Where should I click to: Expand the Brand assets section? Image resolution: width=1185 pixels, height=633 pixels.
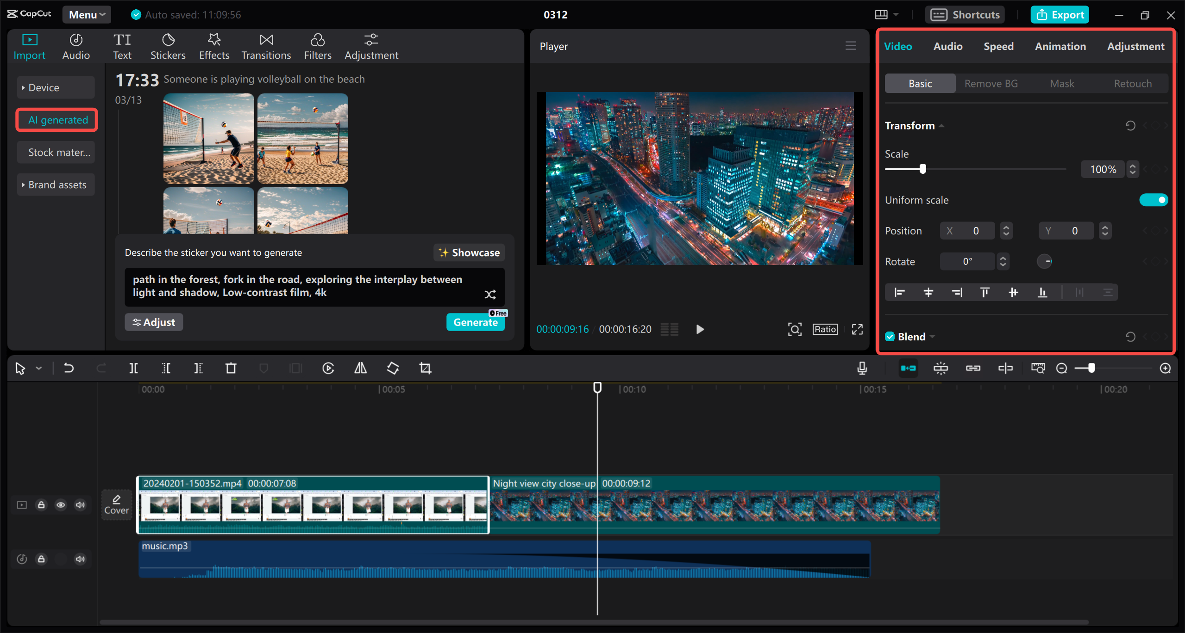(56, 184)
